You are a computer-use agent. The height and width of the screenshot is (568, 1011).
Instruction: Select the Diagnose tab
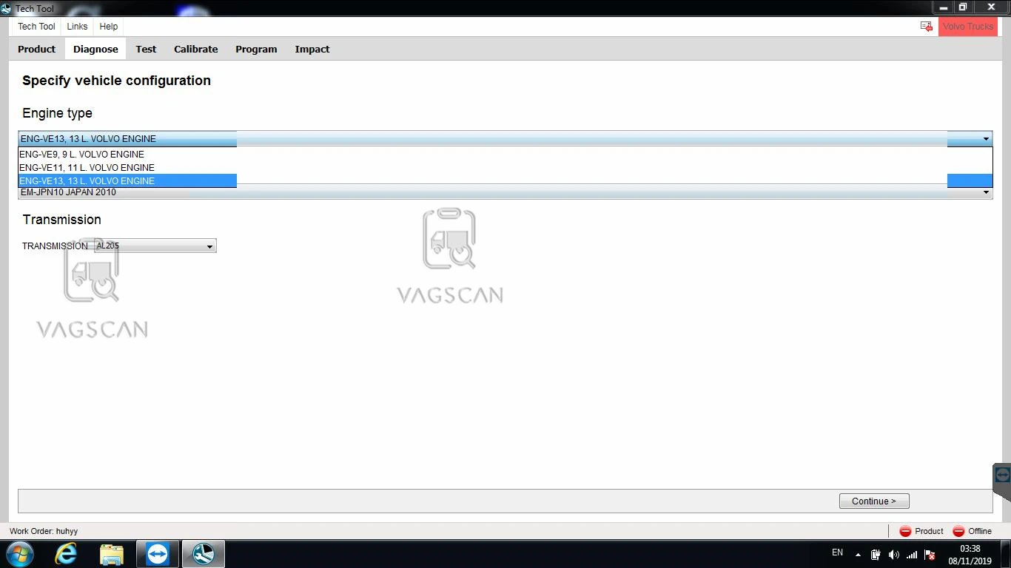(x=95, y=49)
